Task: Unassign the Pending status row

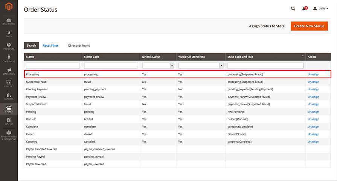Action: click(313, 112)
